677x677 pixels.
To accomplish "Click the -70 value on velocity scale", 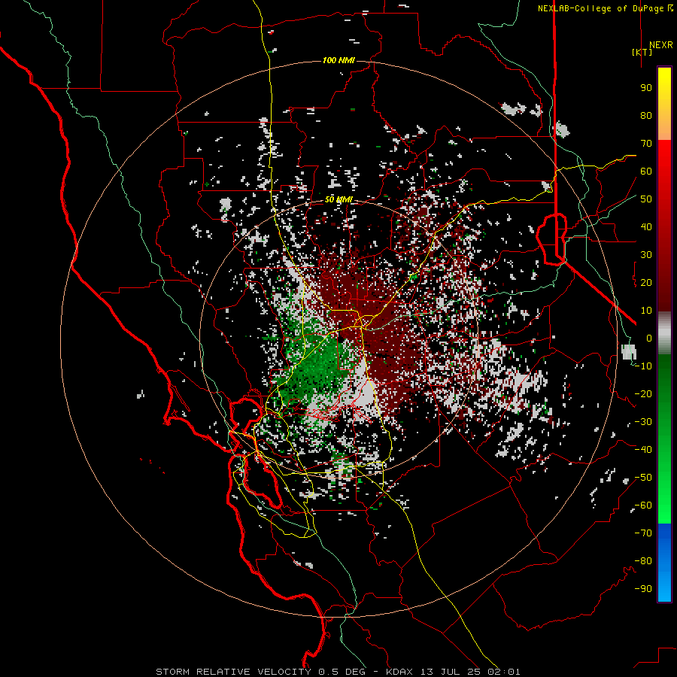I will [643, 533].
